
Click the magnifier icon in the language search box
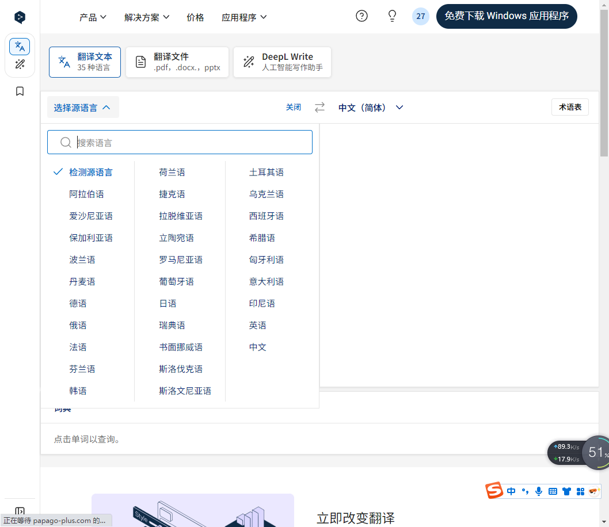[x=66, y=143]
